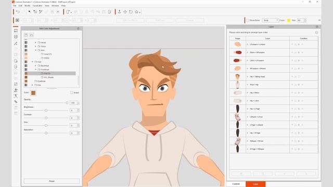Click the anchor pin tool icon

tap(119, 12)
